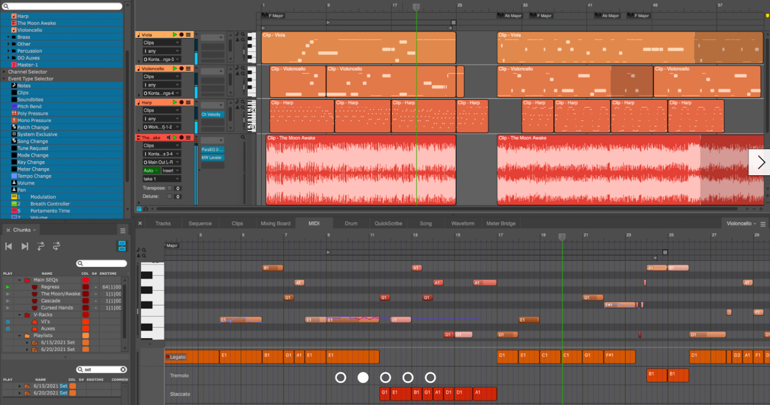Toggle power for VI's V-Rack
This screenshot has width=770, height=405.
point(8,321)
